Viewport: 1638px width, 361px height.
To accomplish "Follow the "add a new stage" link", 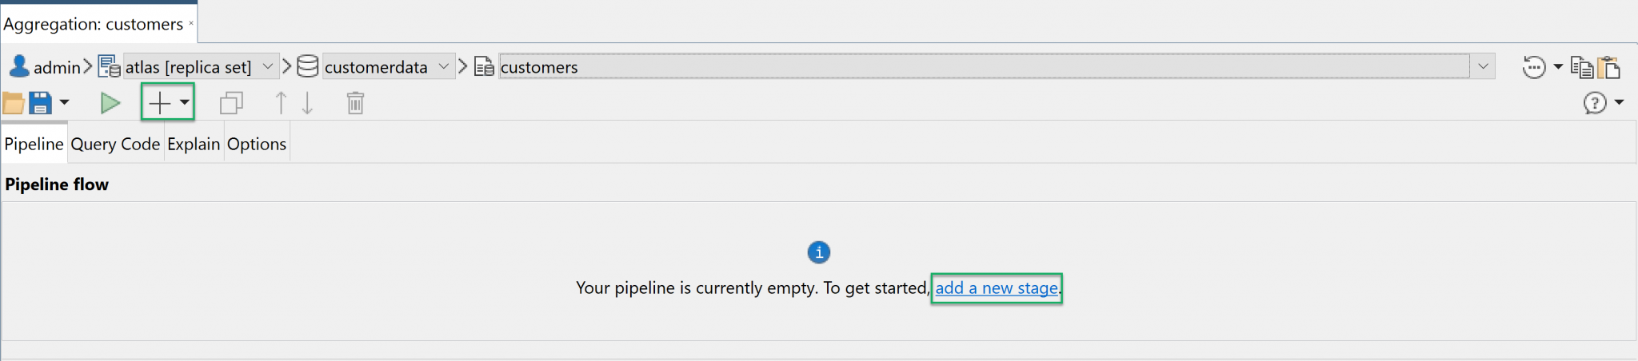I will click(997, 288).
